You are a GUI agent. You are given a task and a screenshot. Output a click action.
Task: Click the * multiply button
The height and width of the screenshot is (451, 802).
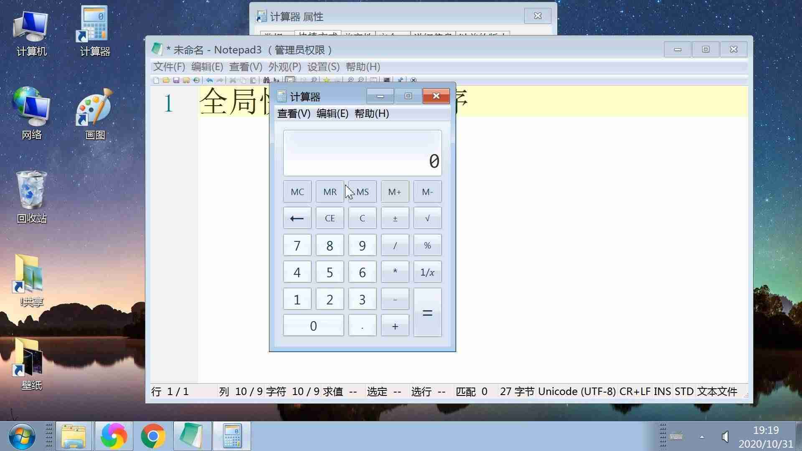click(395, 272)
